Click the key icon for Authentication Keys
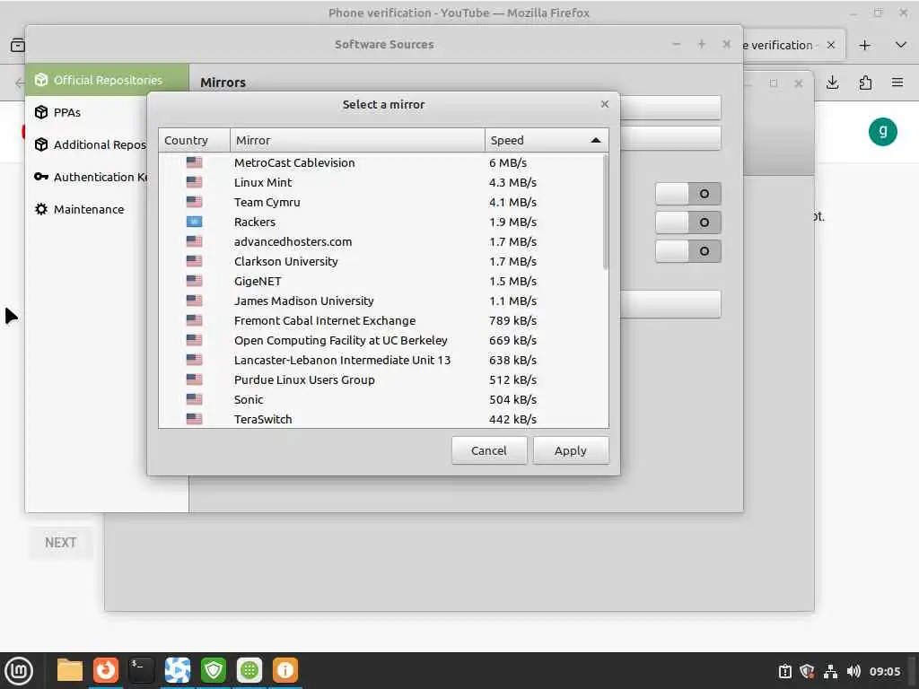The height and width of the screenshot is (689, 919). [x=41, y=177]
